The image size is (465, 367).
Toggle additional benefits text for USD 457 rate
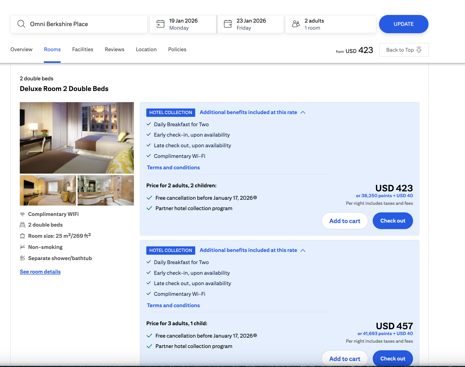(248, 250)
